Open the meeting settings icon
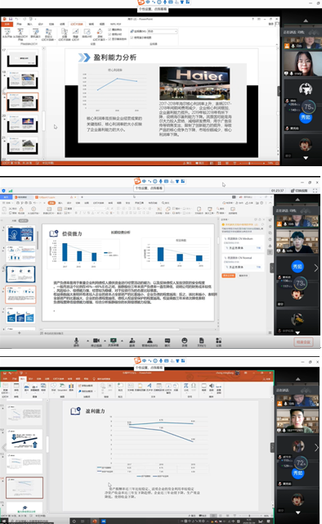This screenshot has height=524, width=322. [218, 341]
